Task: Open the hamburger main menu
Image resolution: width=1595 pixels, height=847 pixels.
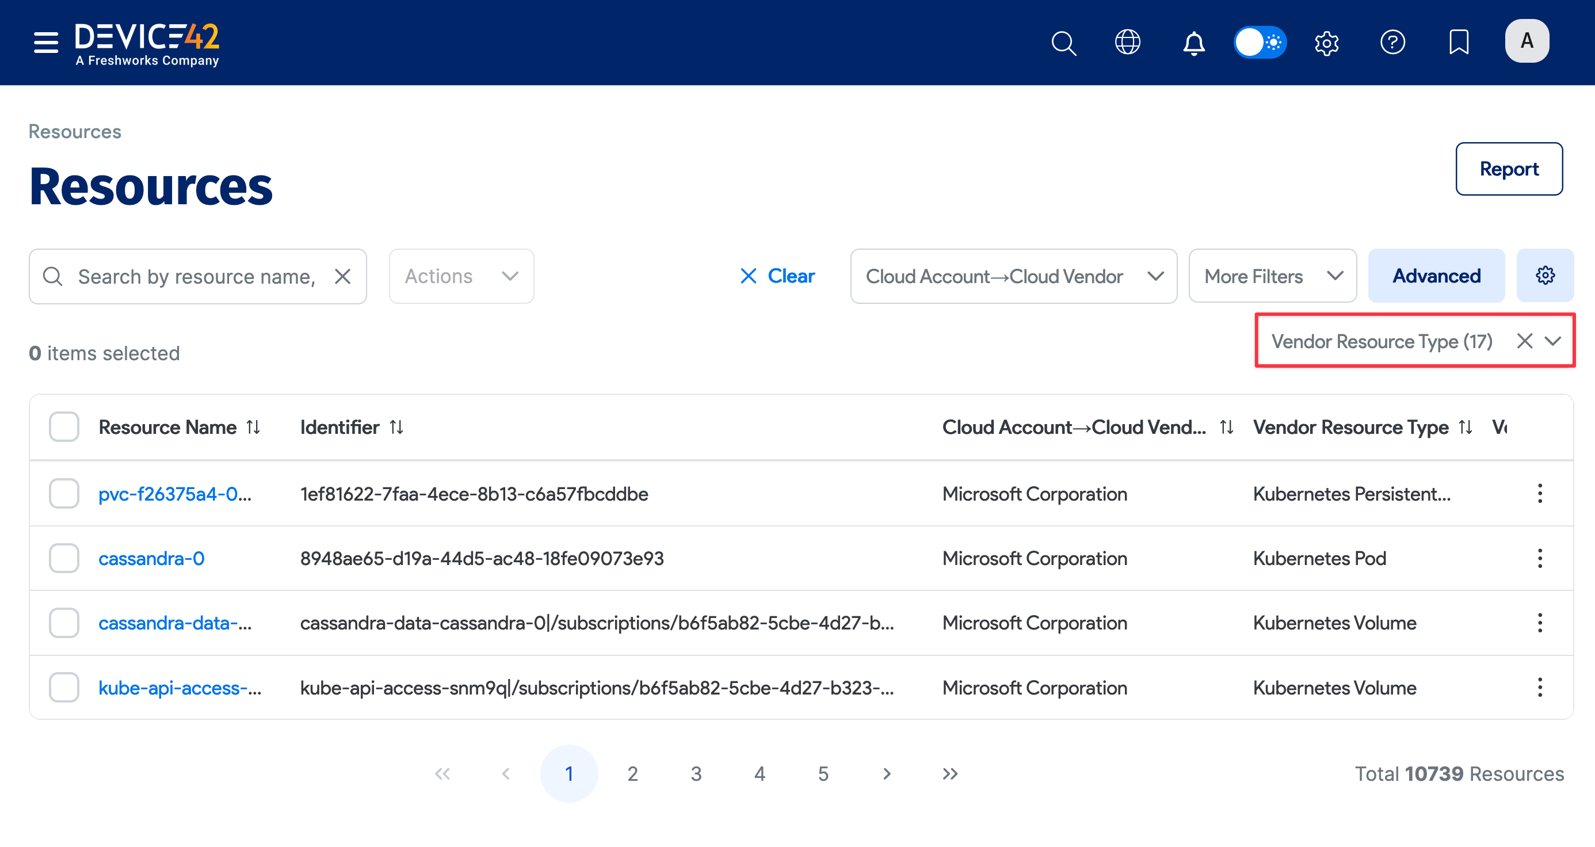Action: click(46, 42)
